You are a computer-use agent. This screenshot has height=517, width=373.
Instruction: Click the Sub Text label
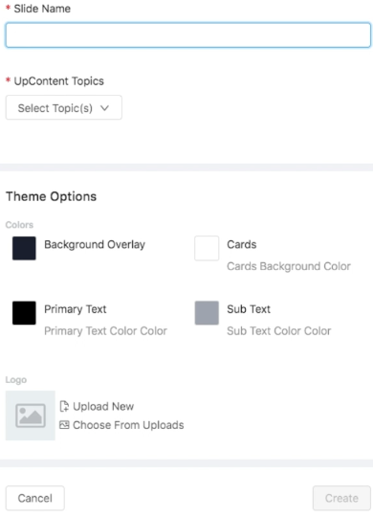coord(249,309)
